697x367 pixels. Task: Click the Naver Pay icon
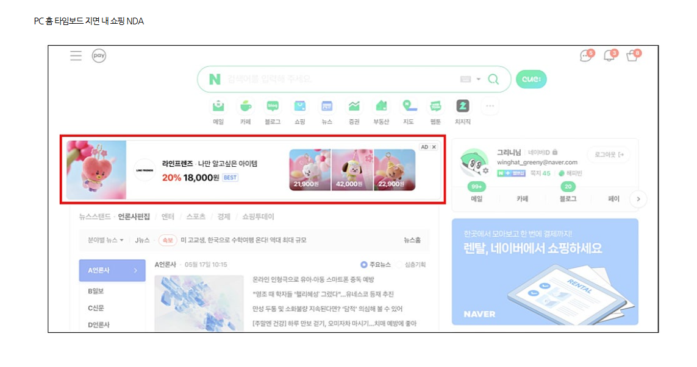pos(99,55)
